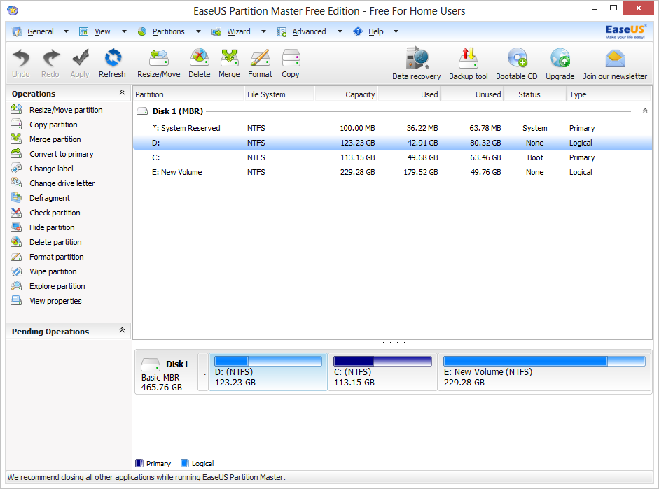Collapse the Disk 1 (MBR) group
The height and width of the screenshot is (489, 659).
(x=645, y=111)
